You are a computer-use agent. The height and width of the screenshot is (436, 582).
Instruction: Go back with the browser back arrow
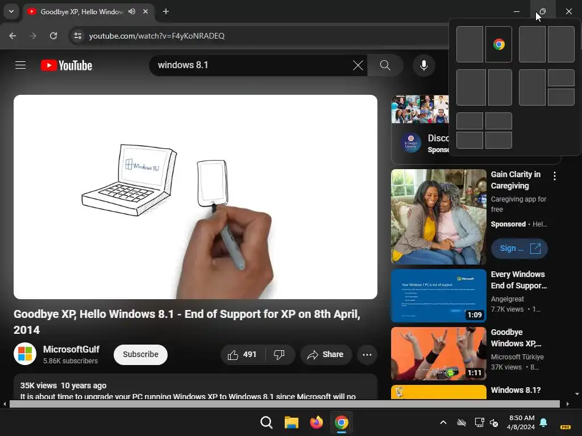(x=13, y=36)
